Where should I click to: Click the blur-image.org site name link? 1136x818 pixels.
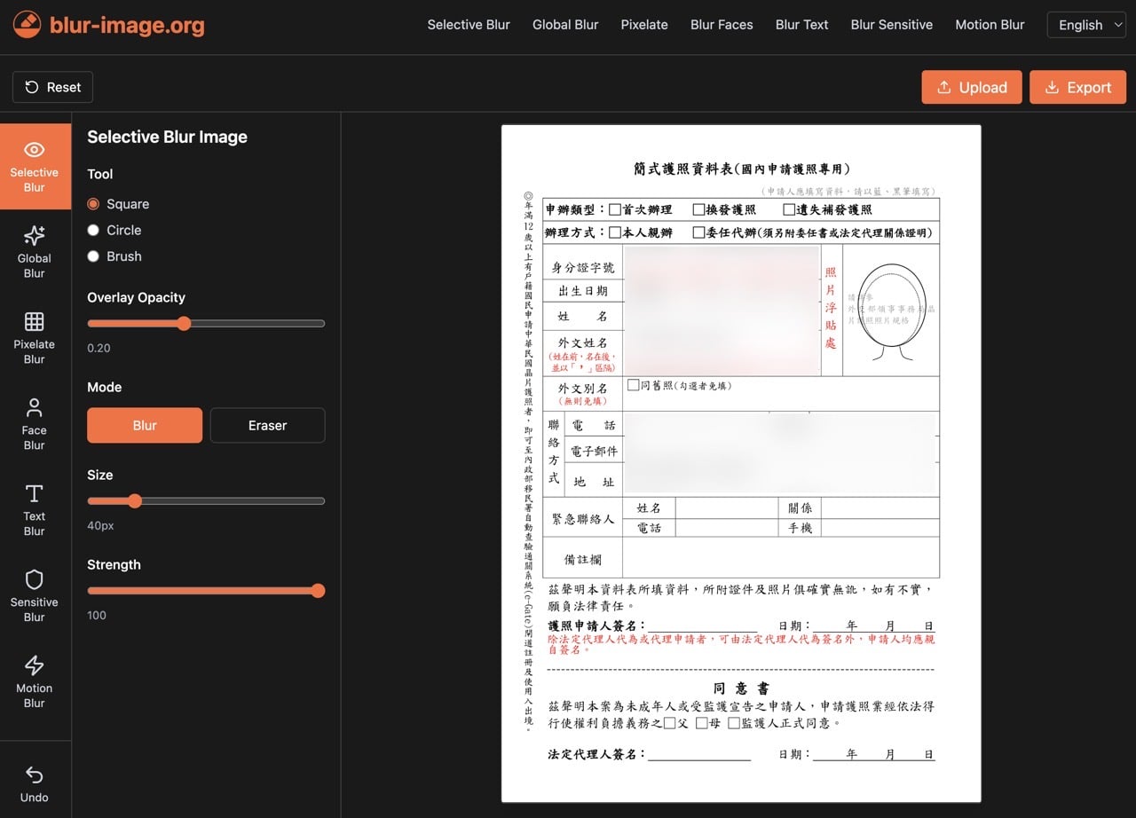[127, 25]
